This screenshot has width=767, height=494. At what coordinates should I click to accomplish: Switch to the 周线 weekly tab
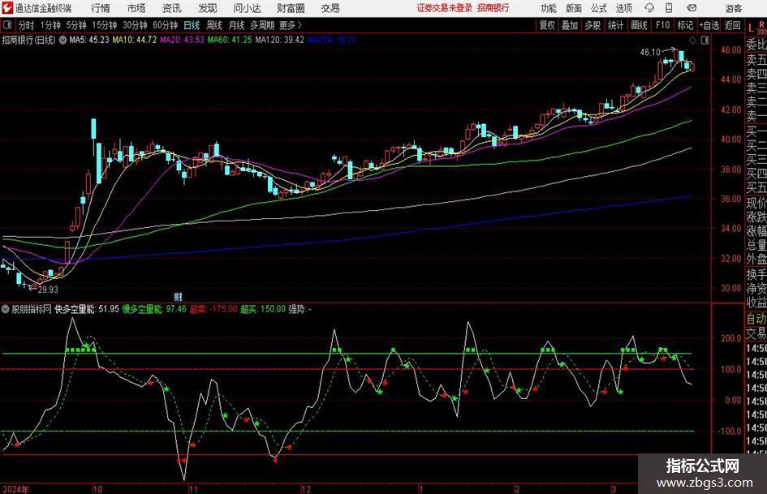click(x=214, y=25)
